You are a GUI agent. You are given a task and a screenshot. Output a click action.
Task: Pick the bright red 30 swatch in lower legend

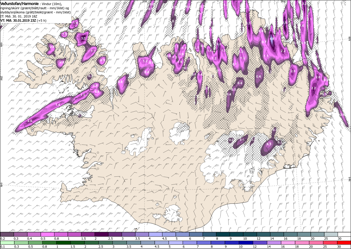[344, 243]
